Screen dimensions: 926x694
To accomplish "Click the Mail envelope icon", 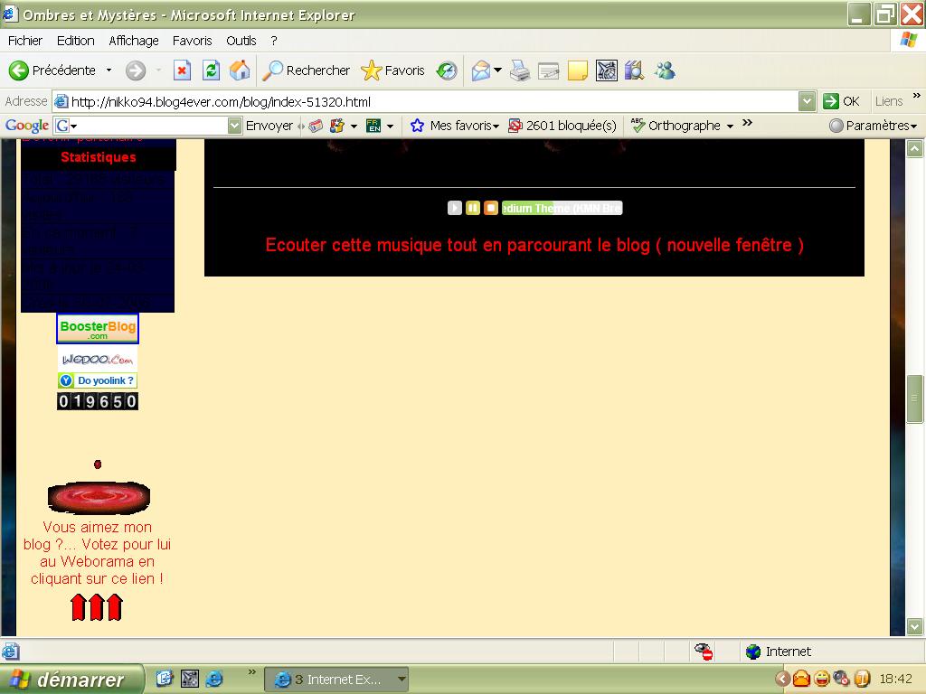I will pyautogui.click(x=481, y=70).
